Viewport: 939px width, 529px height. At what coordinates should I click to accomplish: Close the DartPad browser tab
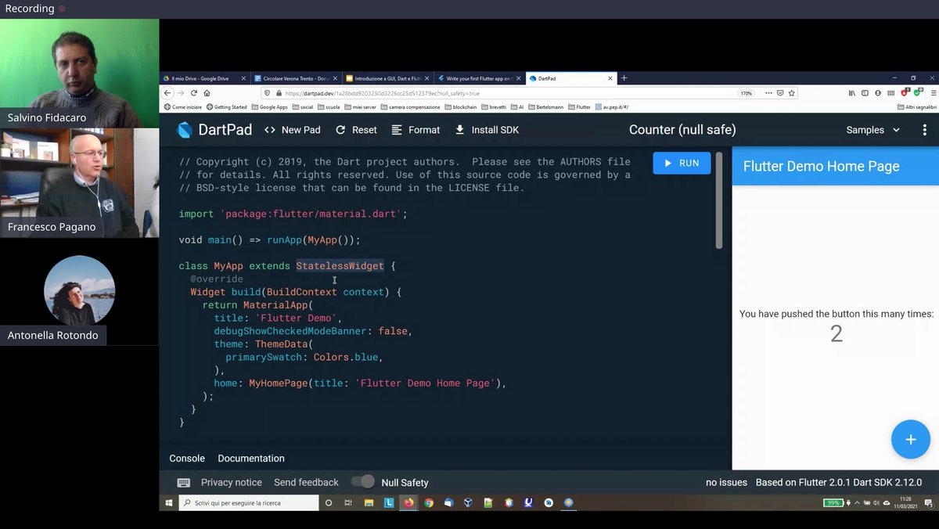[610, 78]
